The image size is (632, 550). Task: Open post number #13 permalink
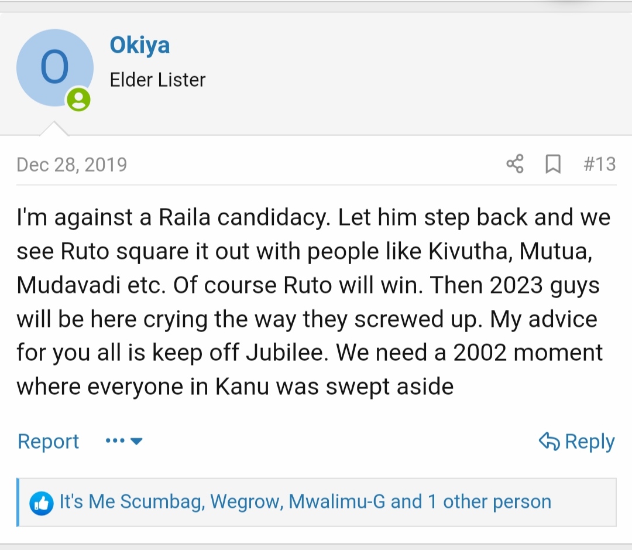(599, 164)
